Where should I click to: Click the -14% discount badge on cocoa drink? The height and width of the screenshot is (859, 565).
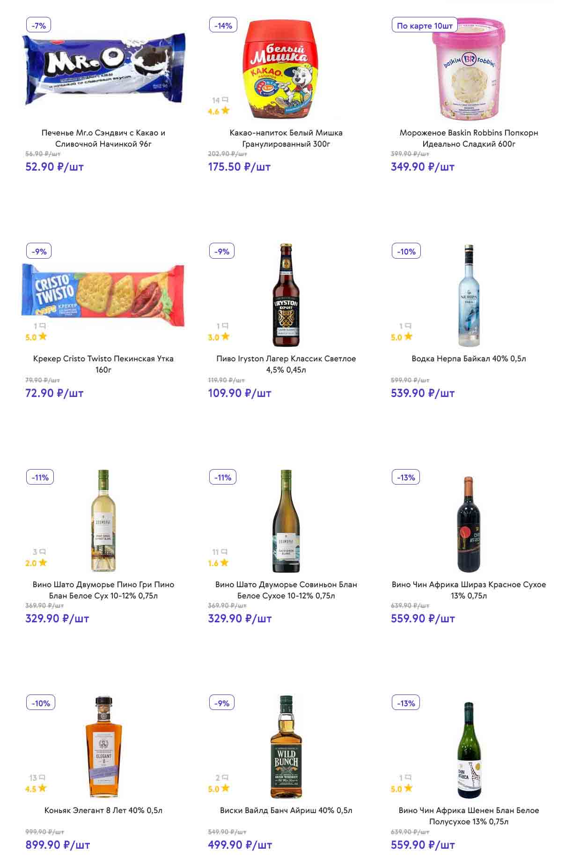223,26
